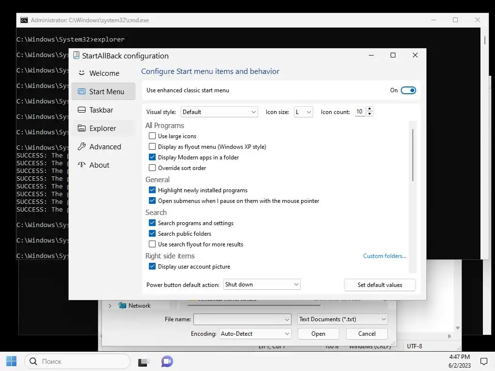This screenshot has width=495, height=371.
Task: Click the search magnifier icon in taskbar
Action: pos(33,361)
